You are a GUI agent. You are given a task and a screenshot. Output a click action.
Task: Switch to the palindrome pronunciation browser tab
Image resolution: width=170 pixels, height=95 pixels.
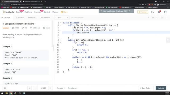point(32,2)
